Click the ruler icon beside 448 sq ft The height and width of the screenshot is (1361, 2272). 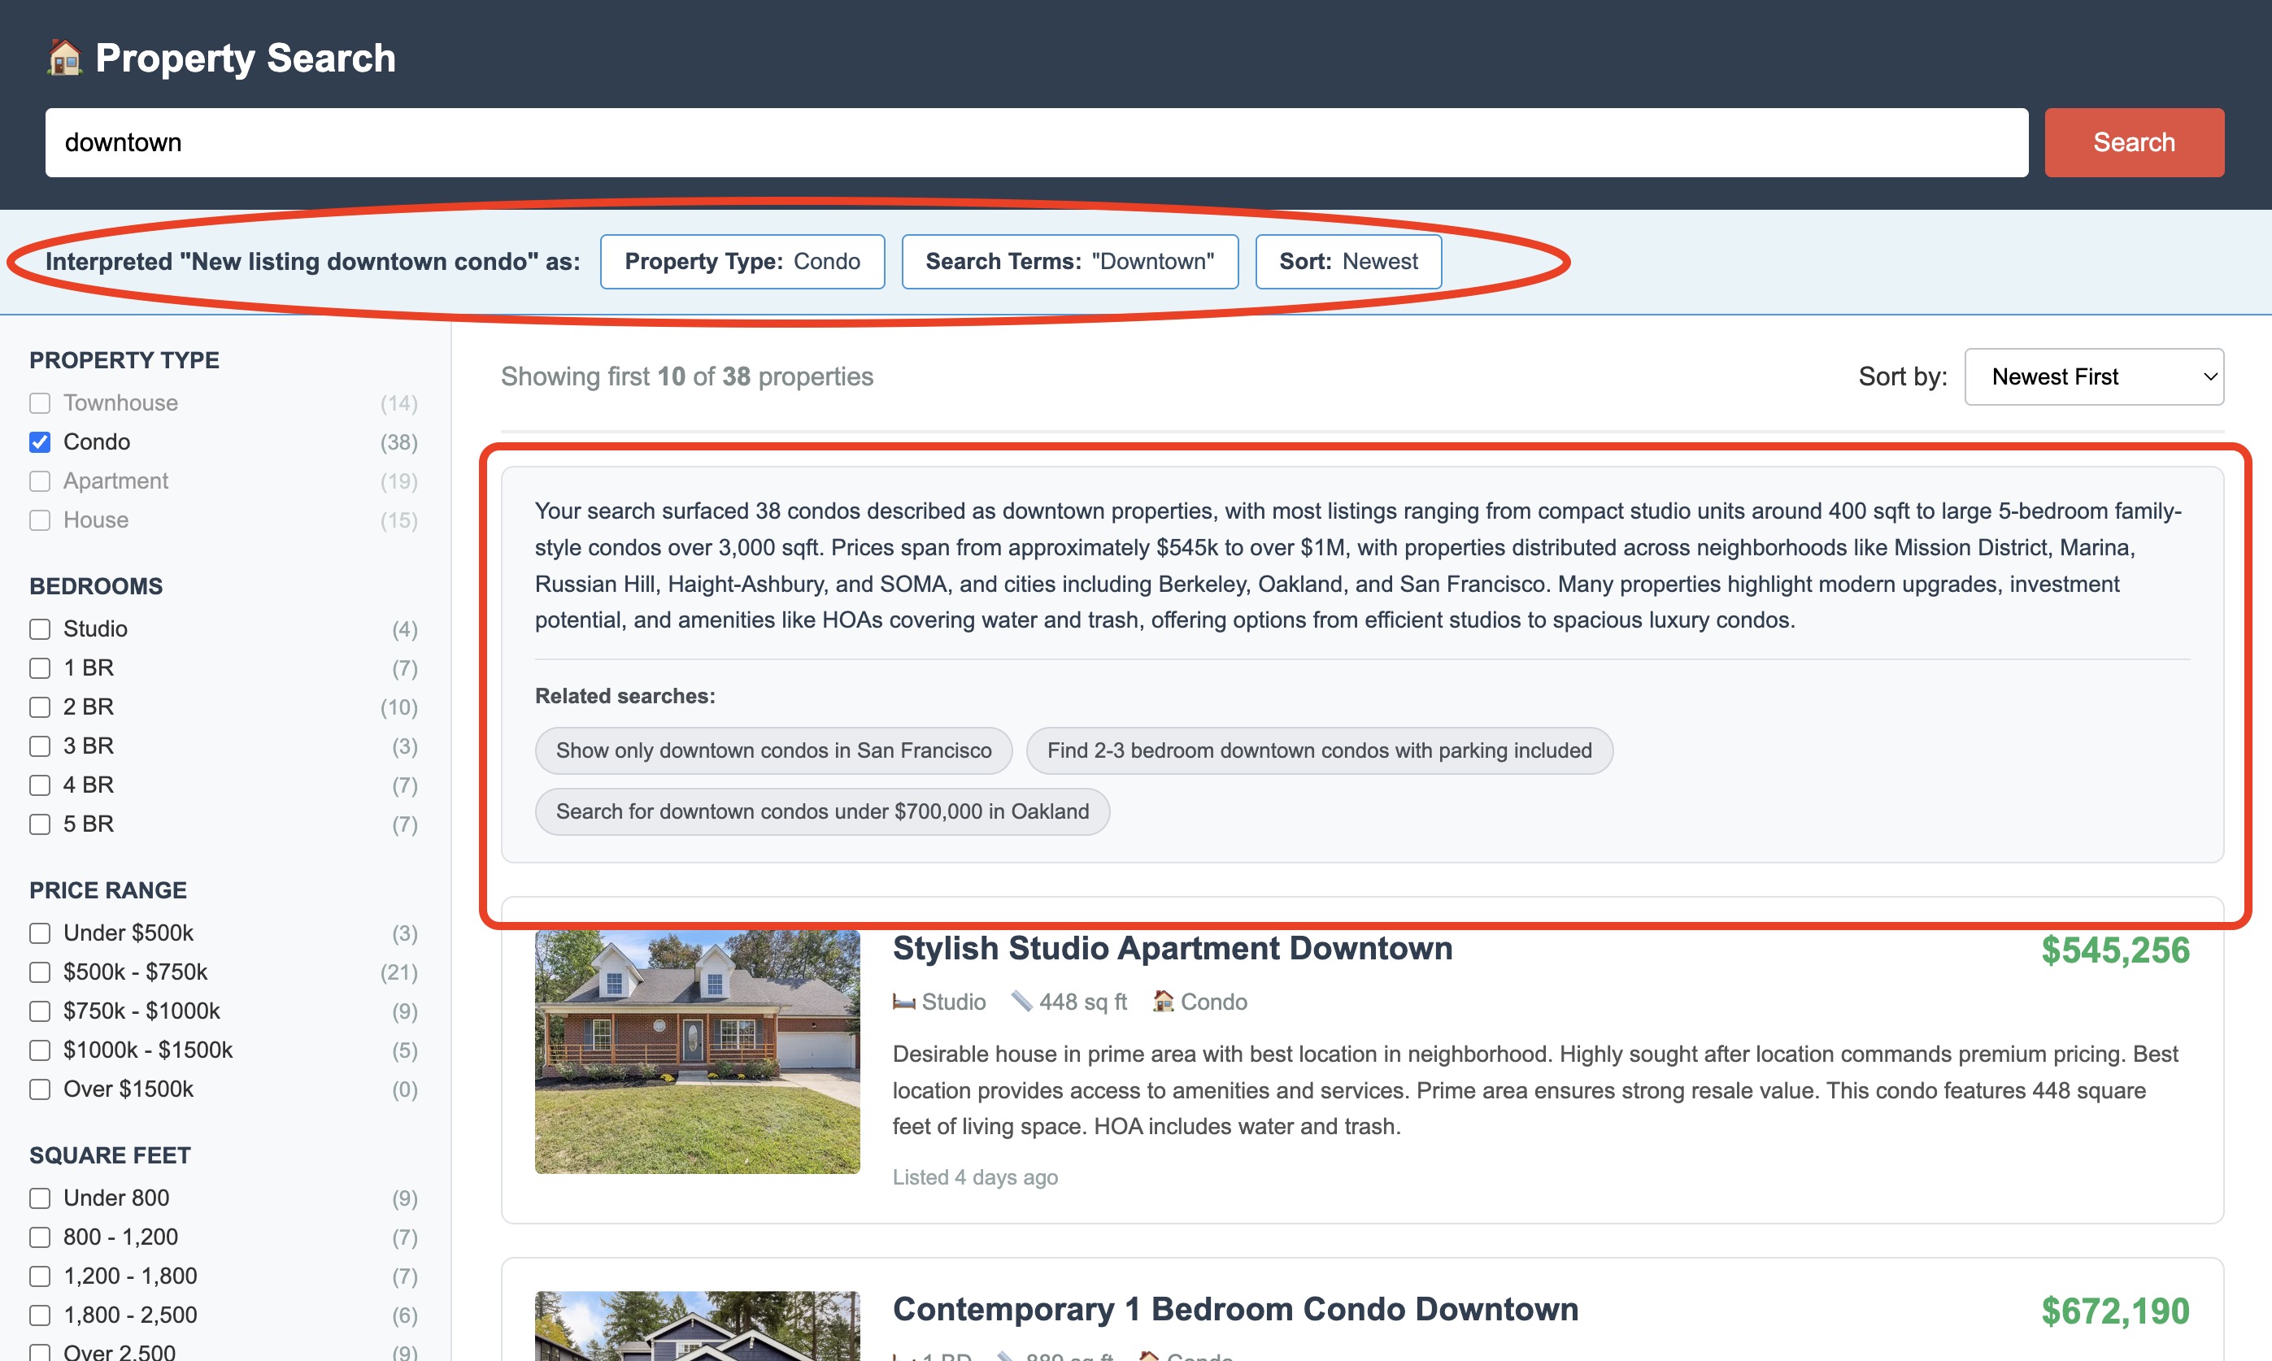tap(1021, 1002)
